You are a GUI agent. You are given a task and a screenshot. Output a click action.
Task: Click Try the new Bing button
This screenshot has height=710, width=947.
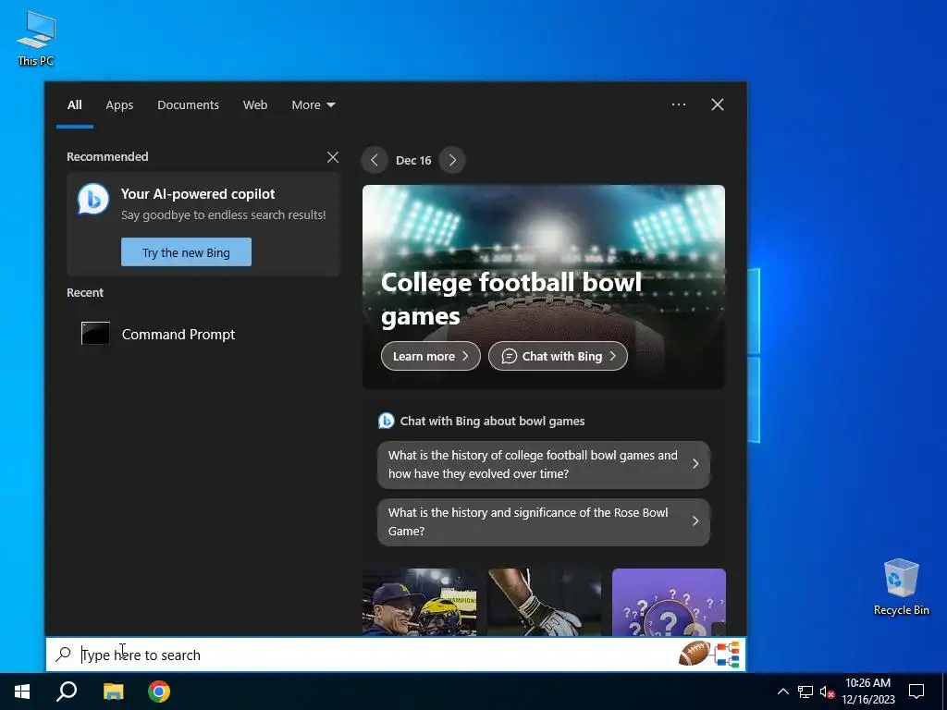[x=186, y=251]
